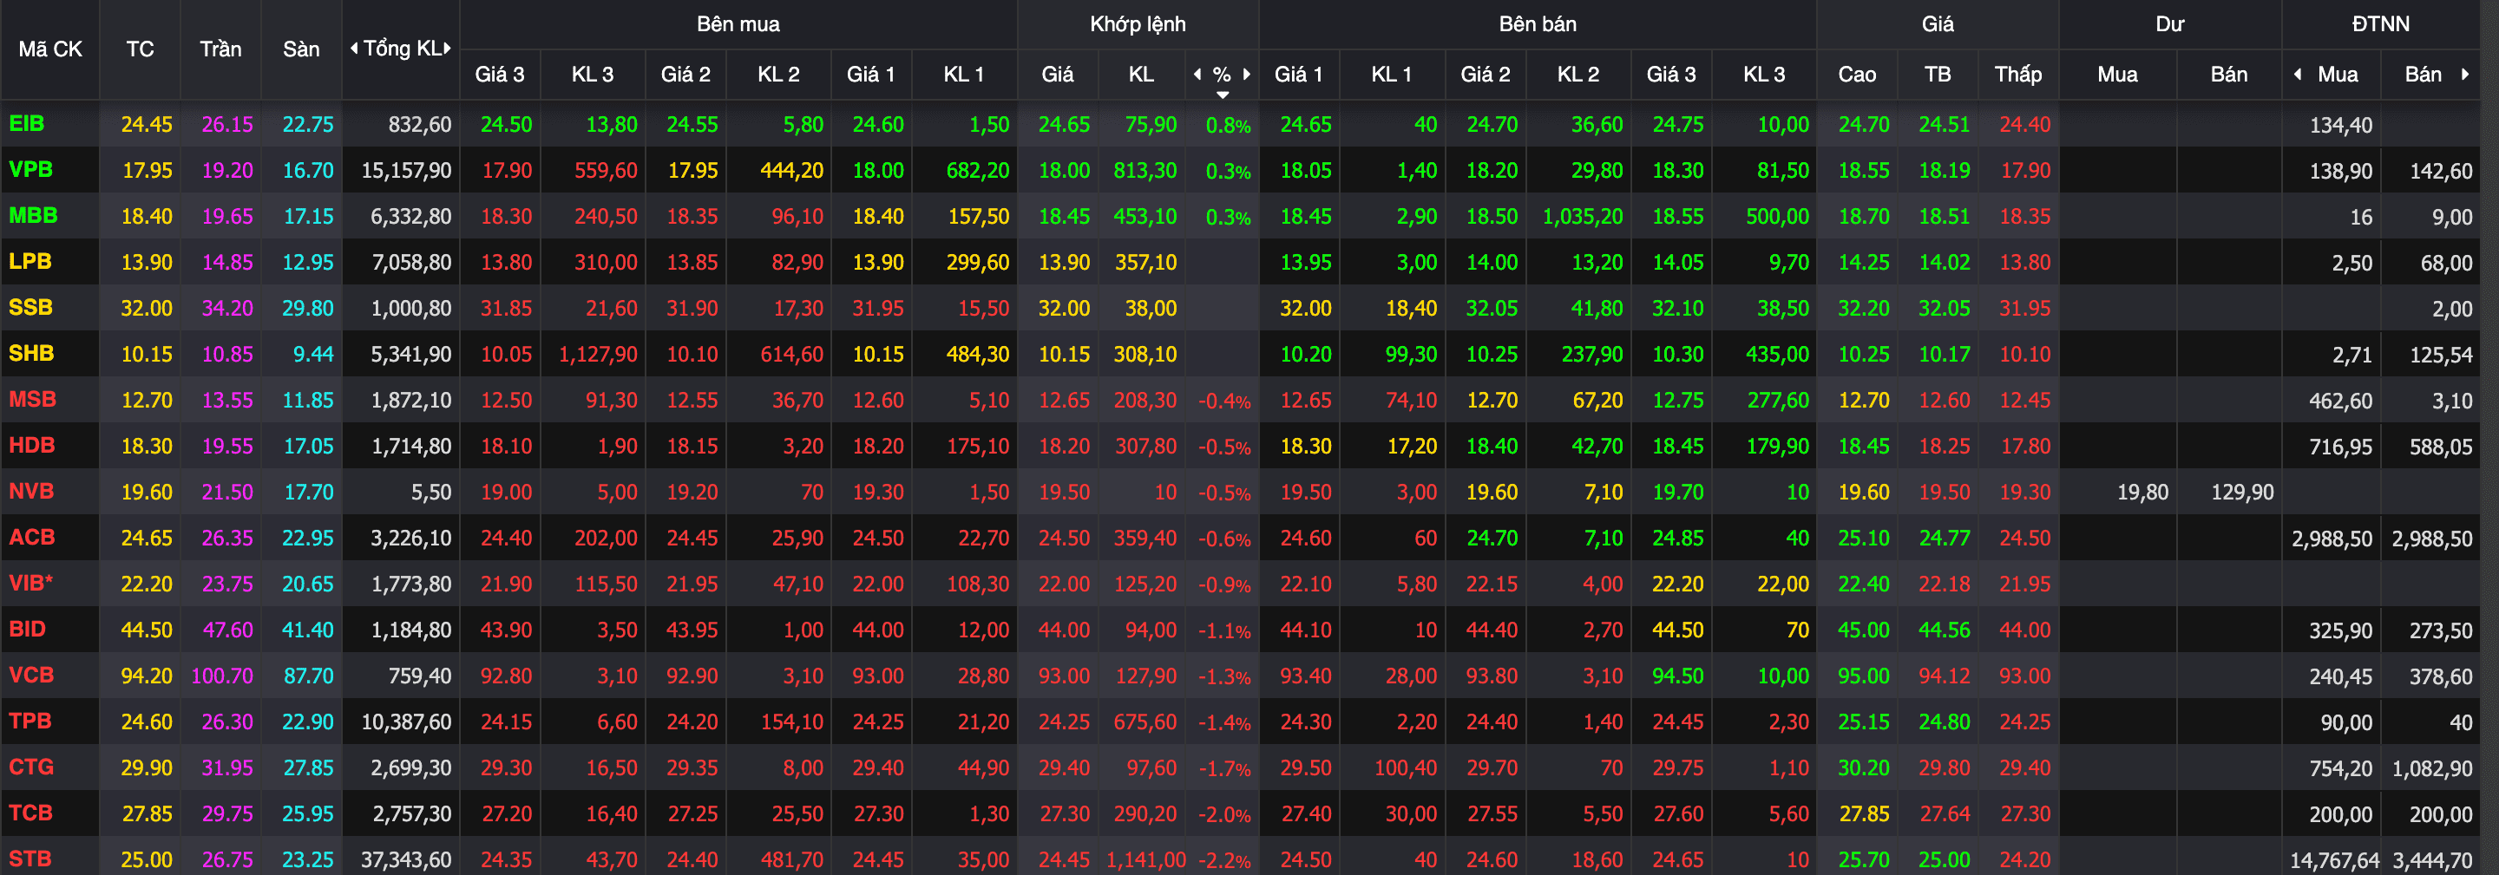Screen dimensions: 2499x875
Task: Open the VIB* stock symbol
Action: 30,583
